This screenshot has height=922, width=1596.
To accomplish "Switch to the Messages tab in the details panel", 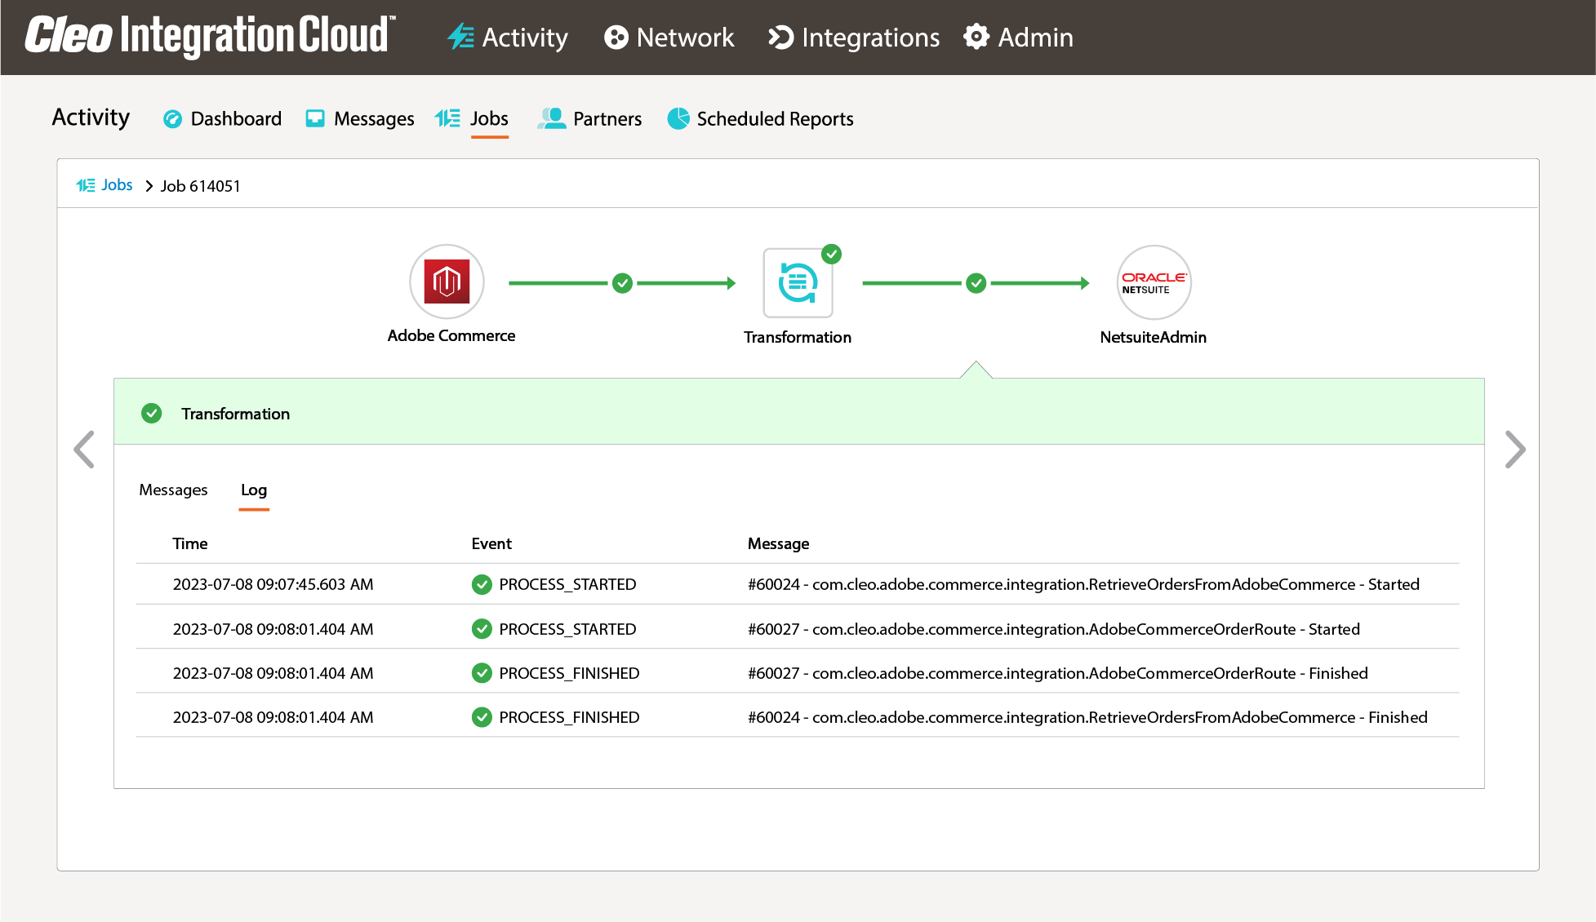I will (173, 490).
